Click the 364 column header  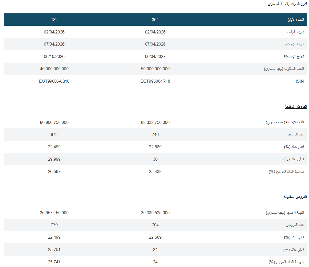click(x=155, y=20)
